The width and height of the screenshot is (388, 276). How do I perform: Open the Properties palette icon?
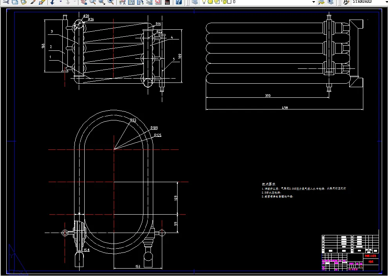tap(122, 2)
